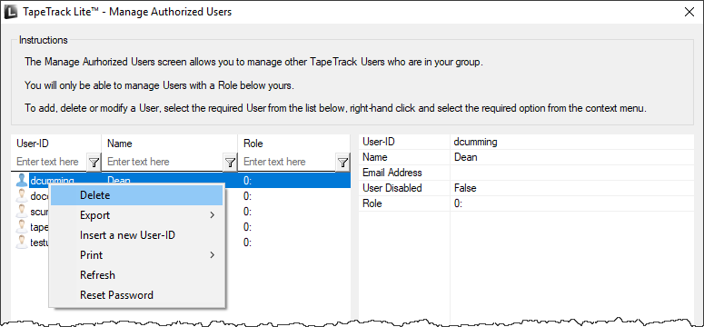This screenshot has width=704, height=327.
Task: Click the user icon in the testu… row
Action: [x=21, y=243]
